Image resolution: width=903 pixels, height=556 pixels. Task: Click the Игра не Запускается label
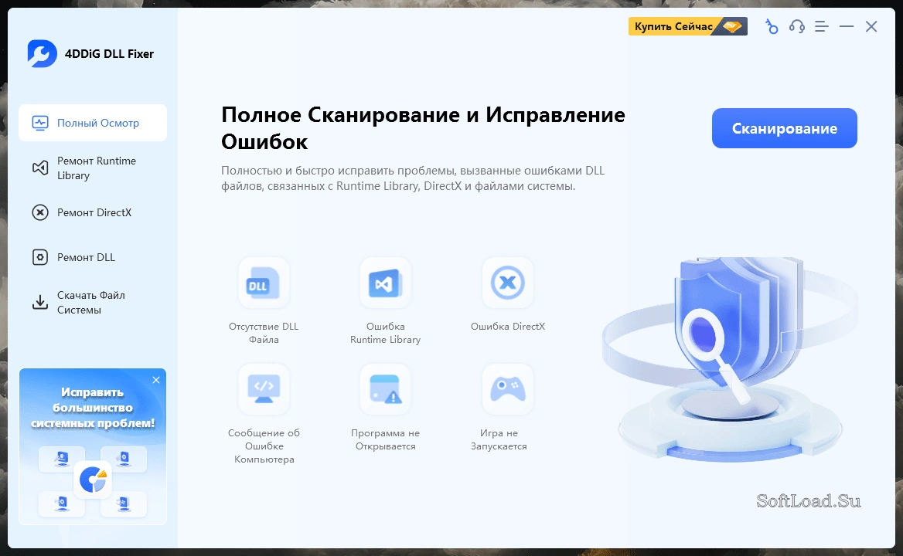(499, 439)
